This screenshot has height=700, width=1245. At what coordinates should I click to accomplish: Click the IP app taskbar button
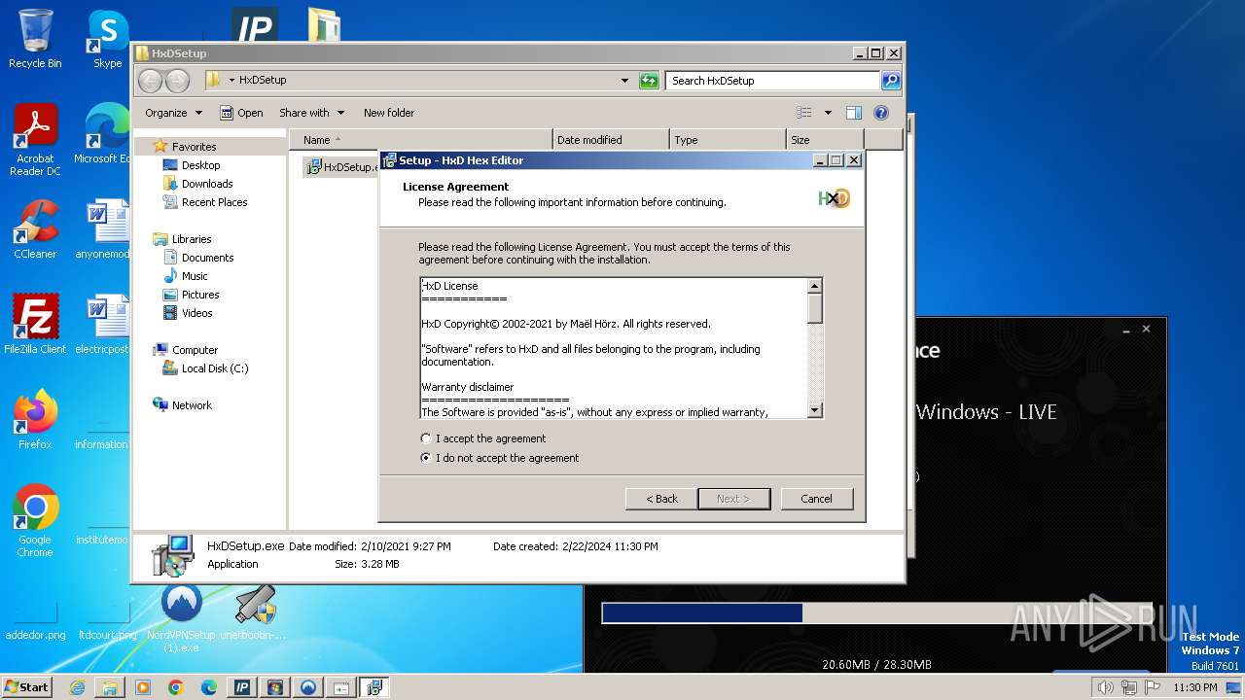pos(242,687)
